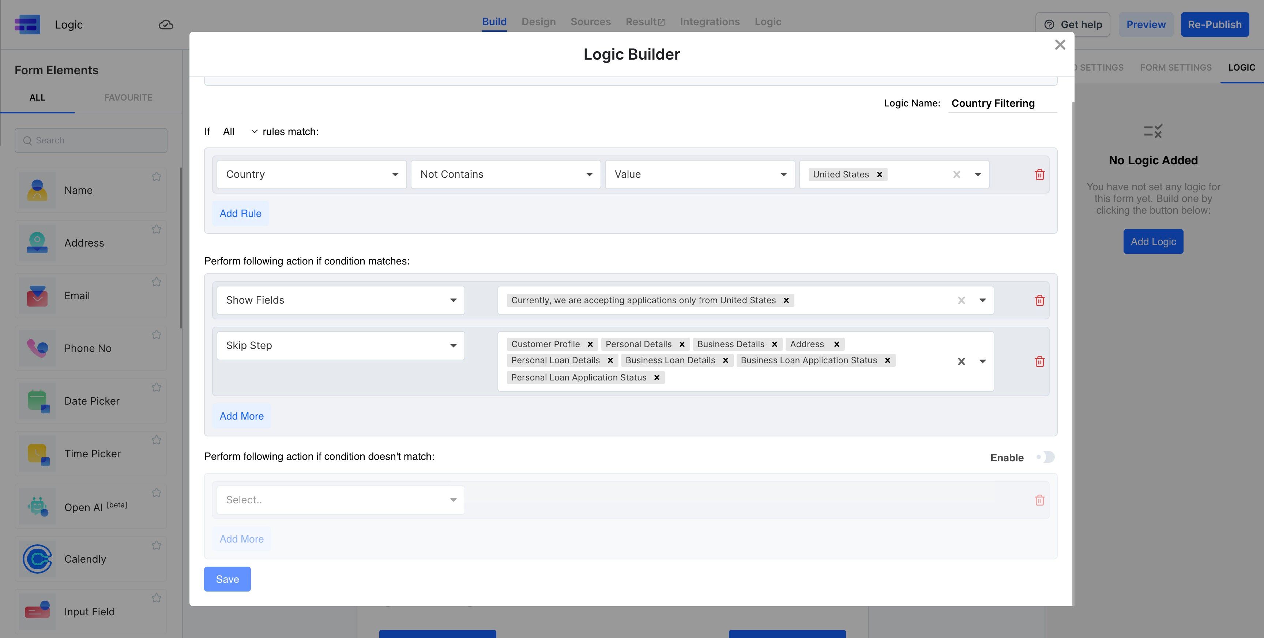The image size is (1264, 638).
Task: Remove United States tag from value field
Action: coord(879,174)
